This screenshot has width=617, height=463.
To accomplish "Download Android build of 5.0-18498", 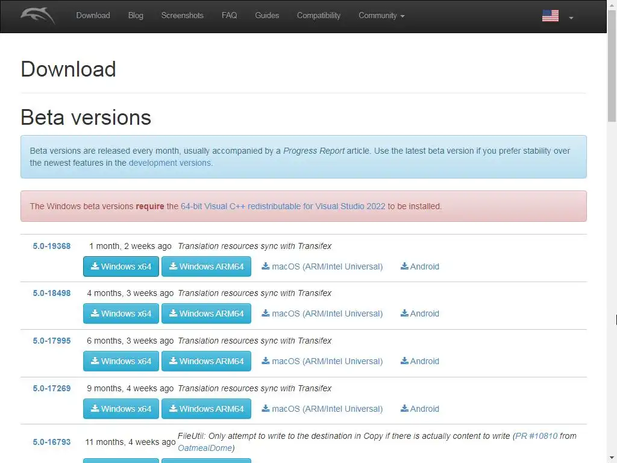I will (420, 313).
